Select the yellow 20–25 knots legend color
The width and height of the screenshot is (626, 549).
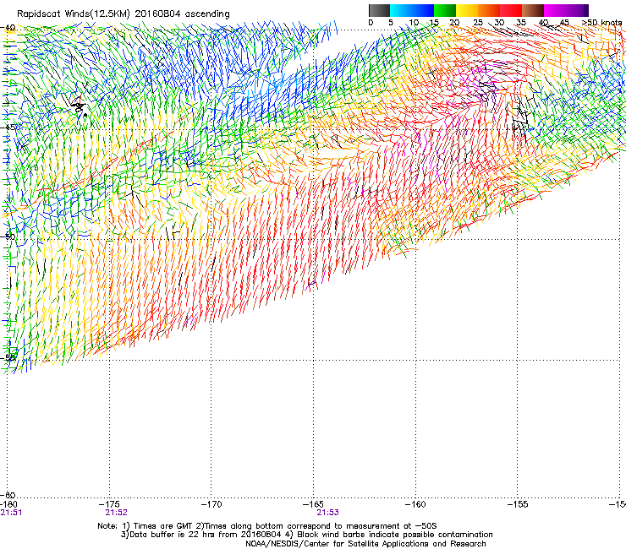pyautogui.click(x=467, y=10)
